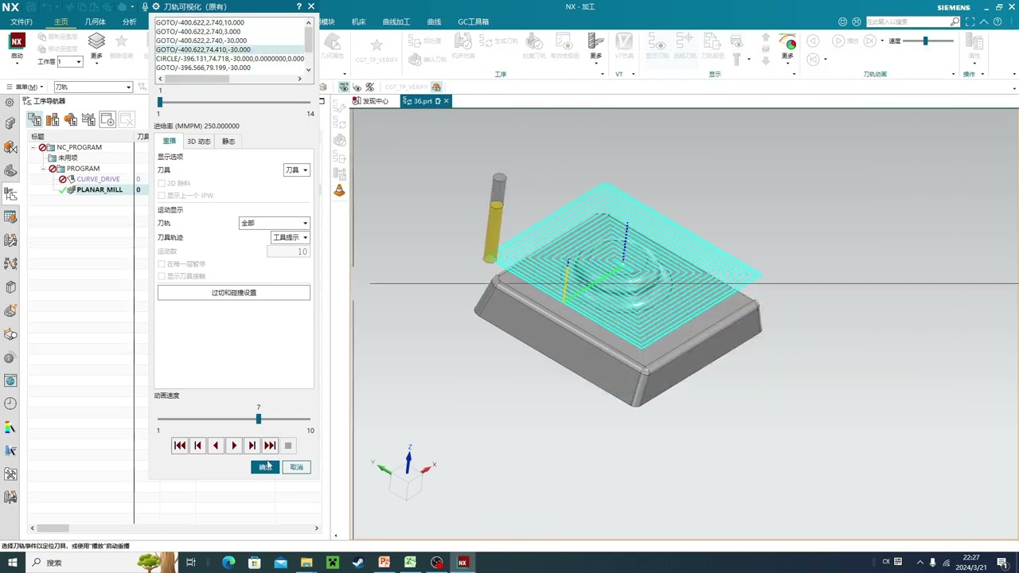The height and width of the screenshot is (573, 1019).
Task: Open Microsoft Edge from the taskbar
Action: pyautogui.click(x=228, y=563)
